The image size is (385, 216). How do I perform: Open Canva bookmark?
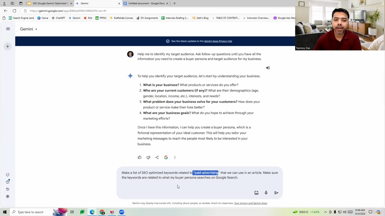click(43, 18)
